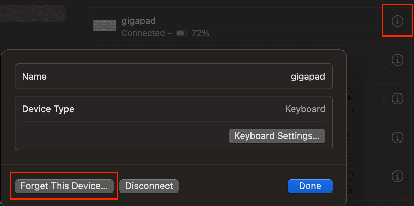Select the gigapad name value
The height and width of the screenshot is (206, 414).
coord(308,76)
